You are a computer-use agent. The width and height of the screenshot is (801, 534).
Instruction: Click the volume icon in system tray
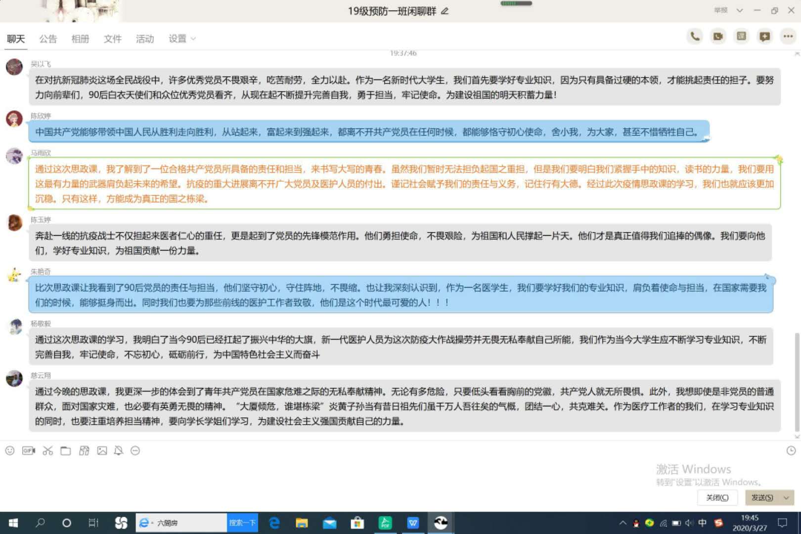tap(689, 523)
